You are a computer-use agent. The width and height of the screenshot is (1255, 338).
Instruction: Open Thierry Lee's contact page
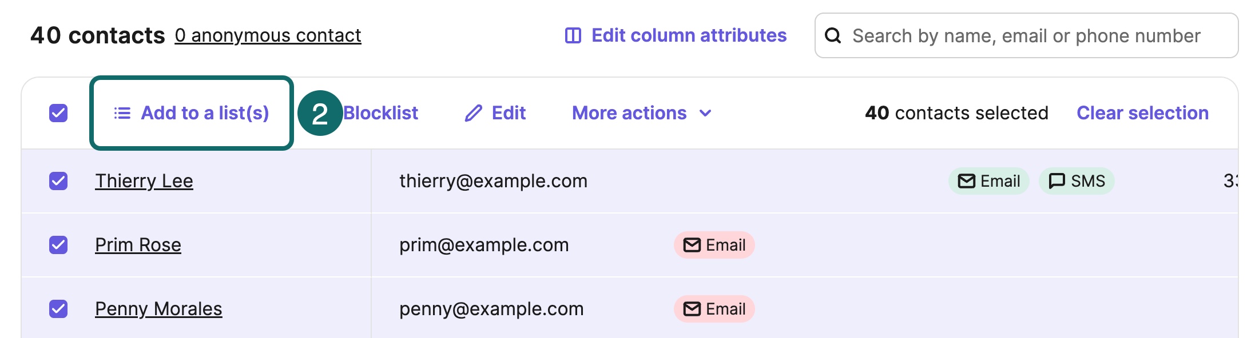coord(144,181)
